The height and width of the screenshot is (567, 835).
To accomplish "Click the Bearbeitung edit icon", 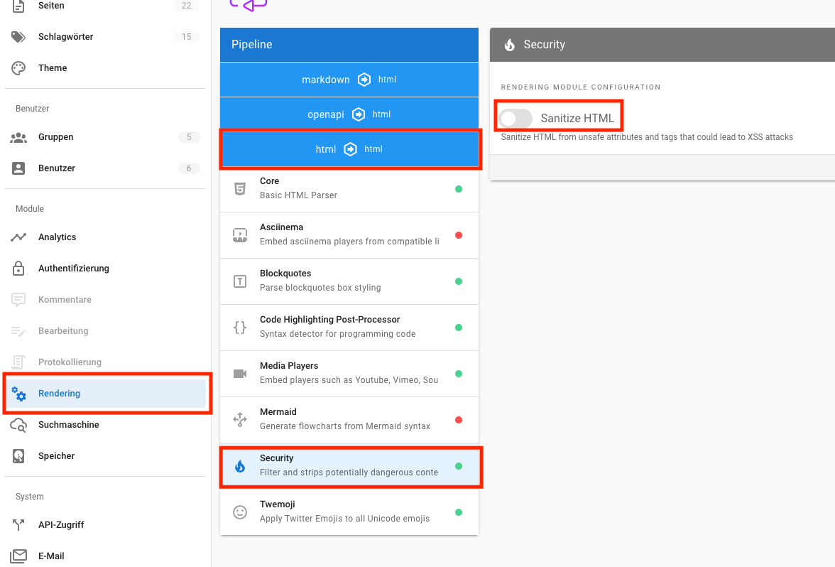I will 18,331.
